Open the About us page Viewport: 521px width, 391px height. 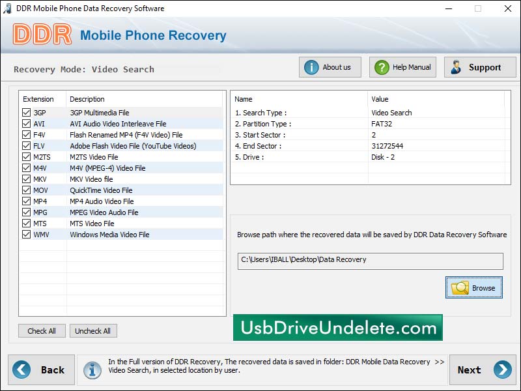coord(330,67)
